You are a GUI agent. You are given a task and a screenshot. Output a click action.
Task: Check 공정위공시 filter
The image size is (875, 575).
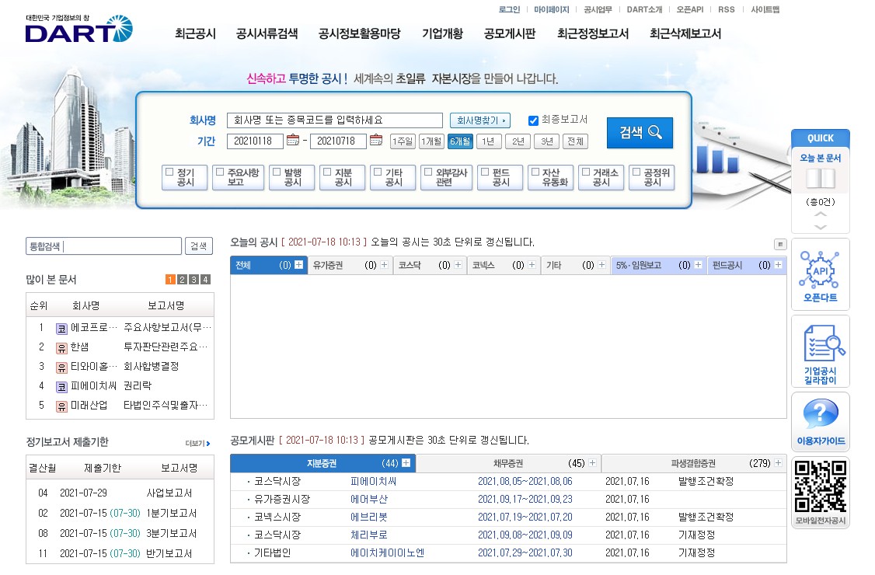636,172
